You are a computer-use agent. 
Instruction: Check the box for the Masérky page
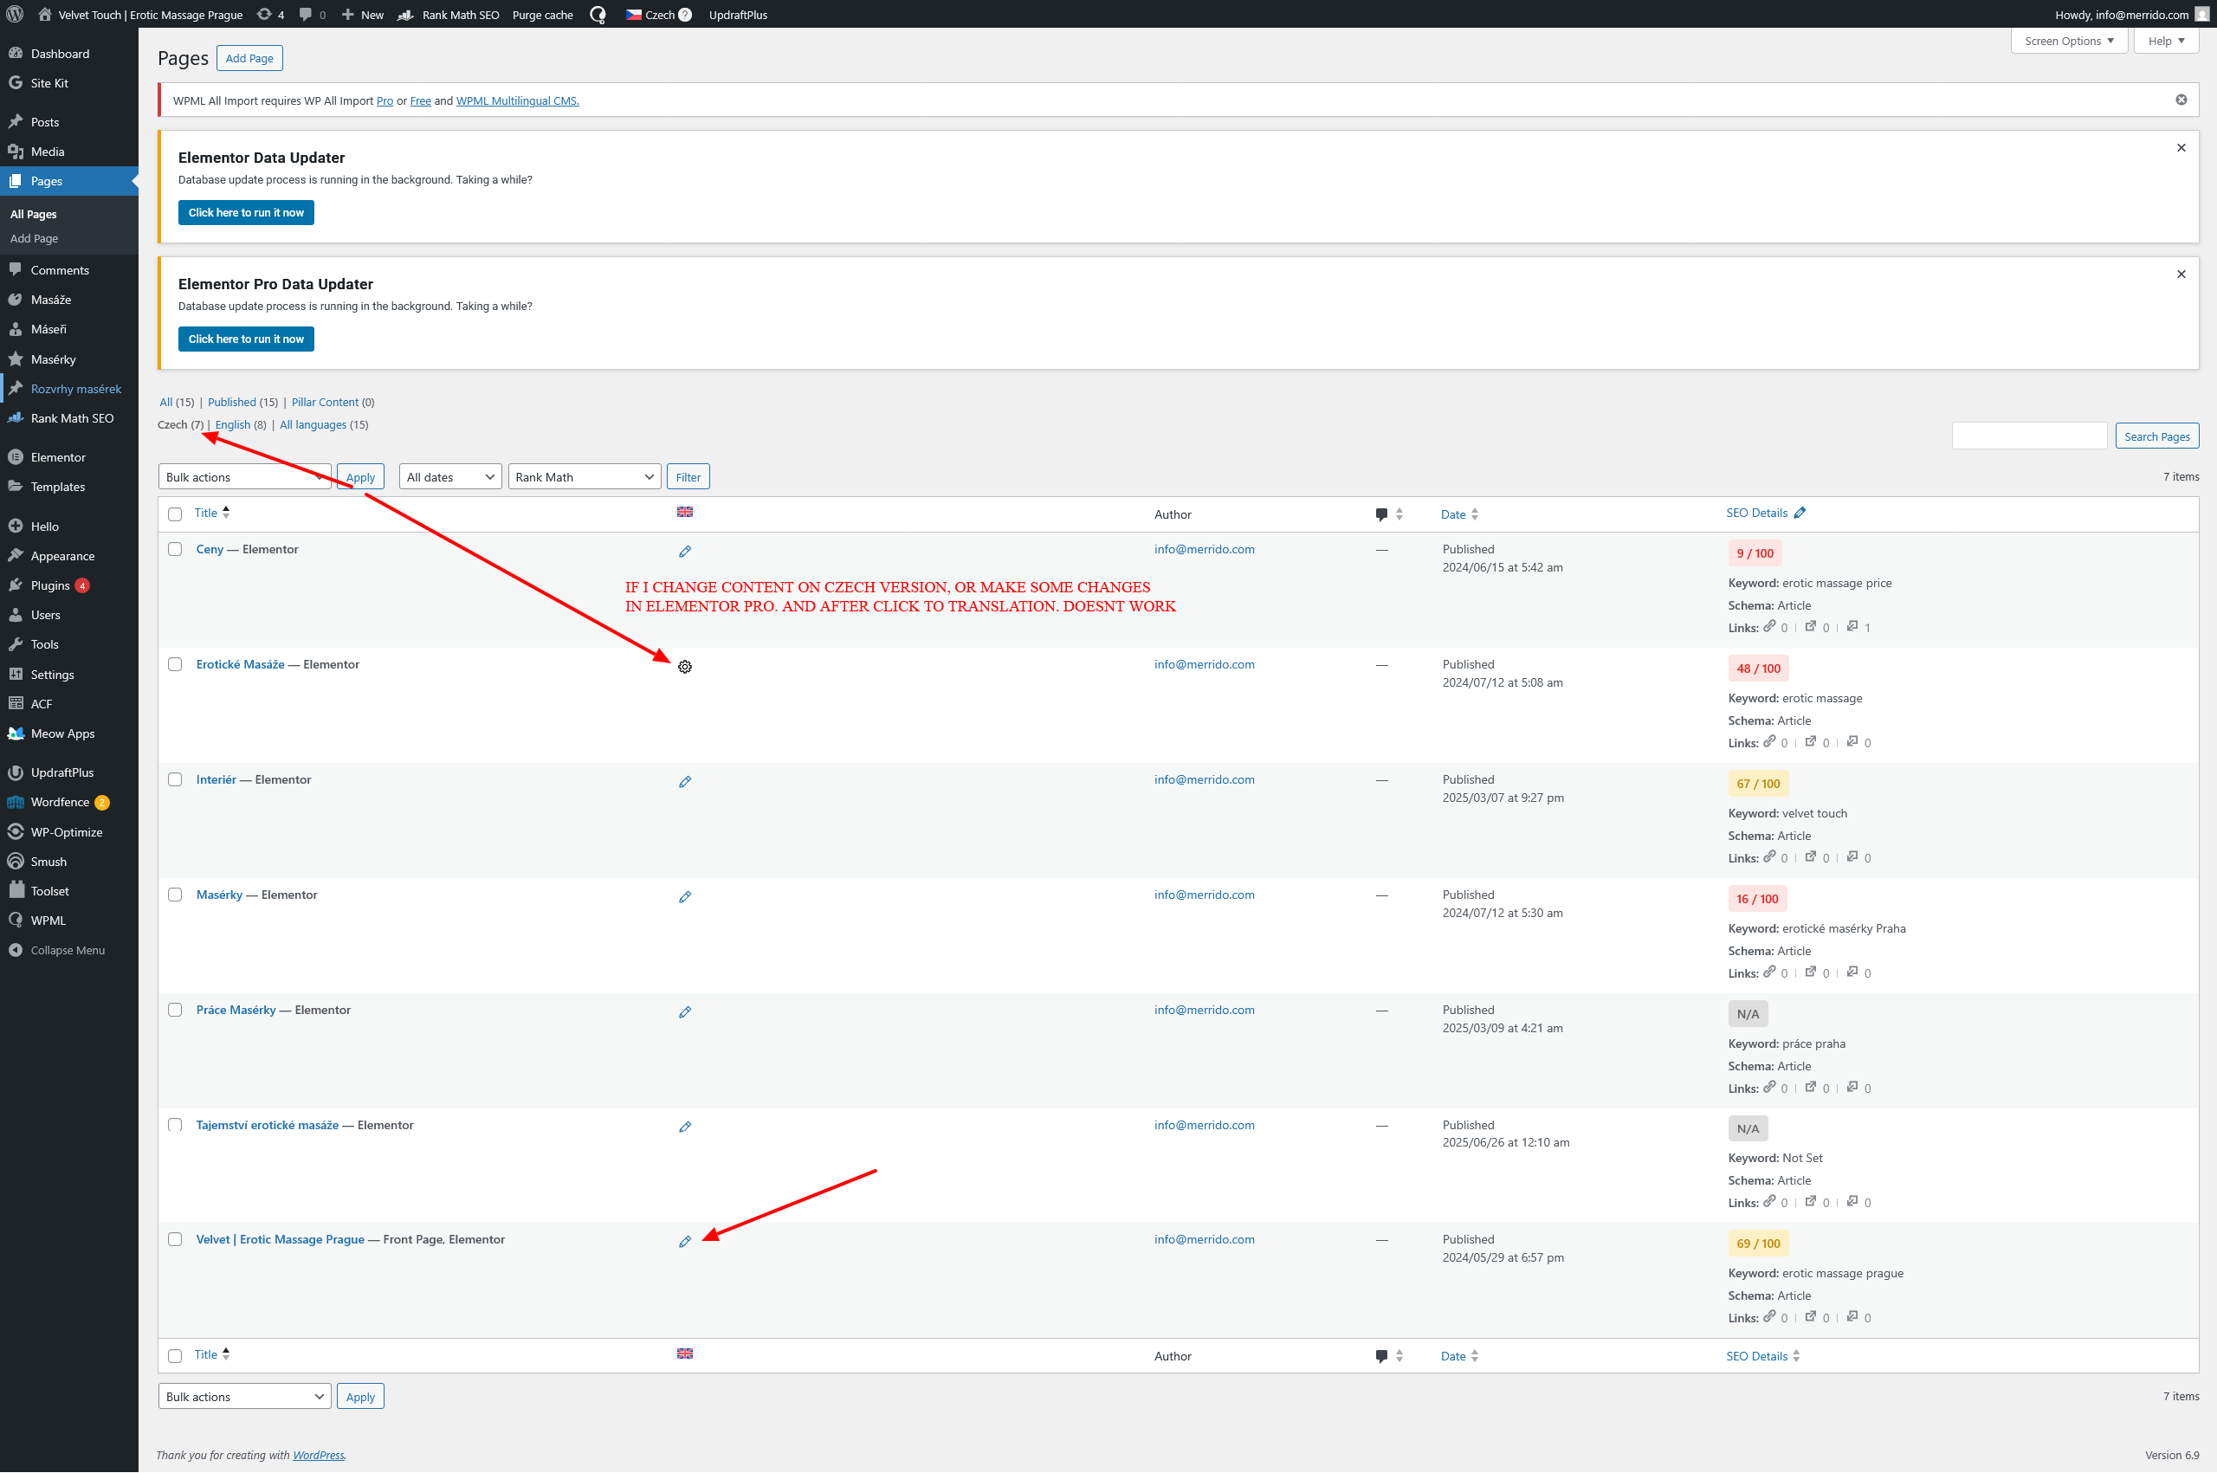click(175, 895)
